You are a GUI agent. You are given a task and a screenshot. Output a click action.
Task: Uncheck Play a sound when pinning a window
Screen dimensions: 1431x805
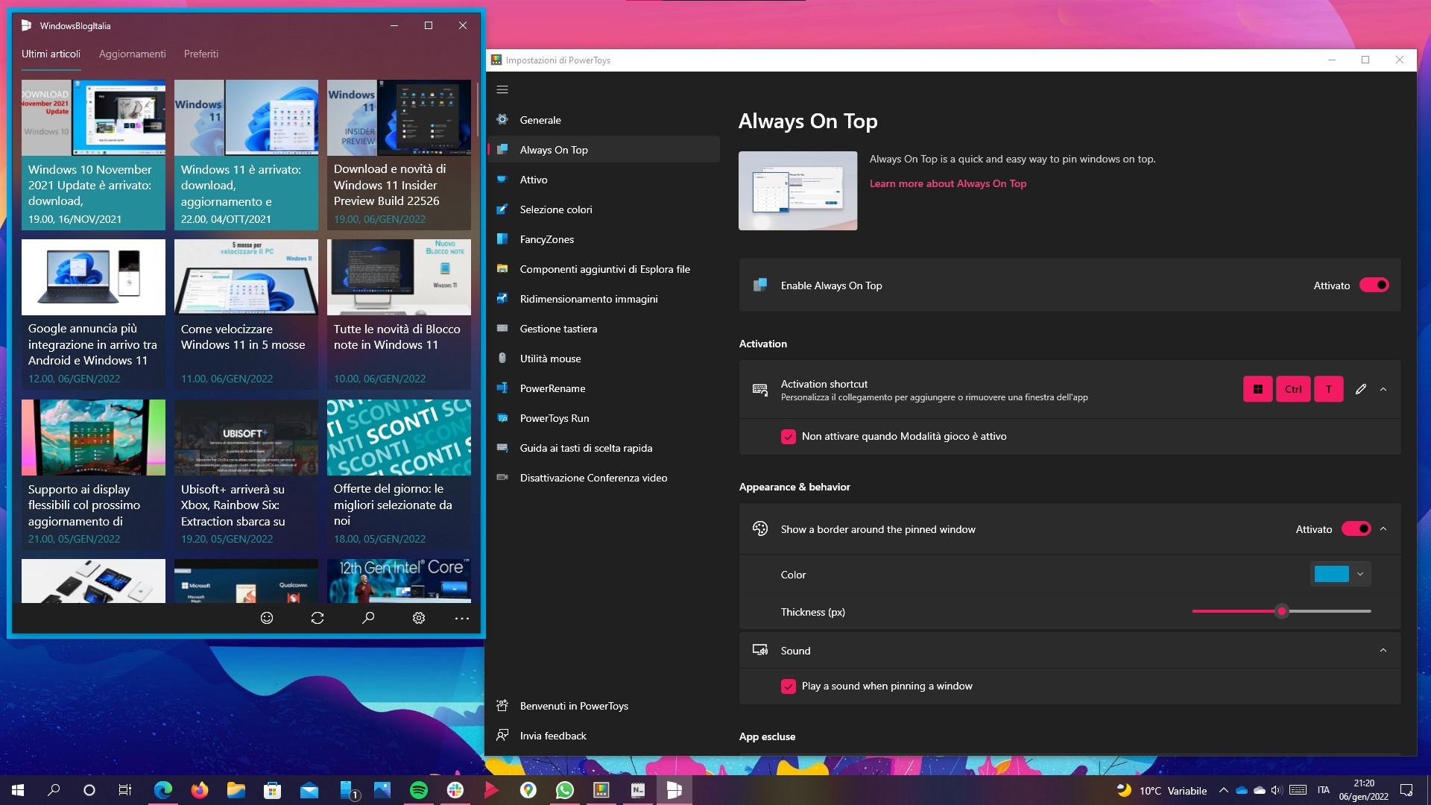pos(789,686)
